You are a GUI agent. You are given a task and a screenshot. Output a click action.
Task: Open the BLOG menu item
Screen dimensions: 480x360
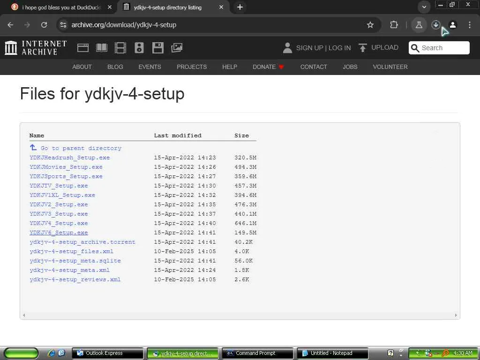point(115,67)
